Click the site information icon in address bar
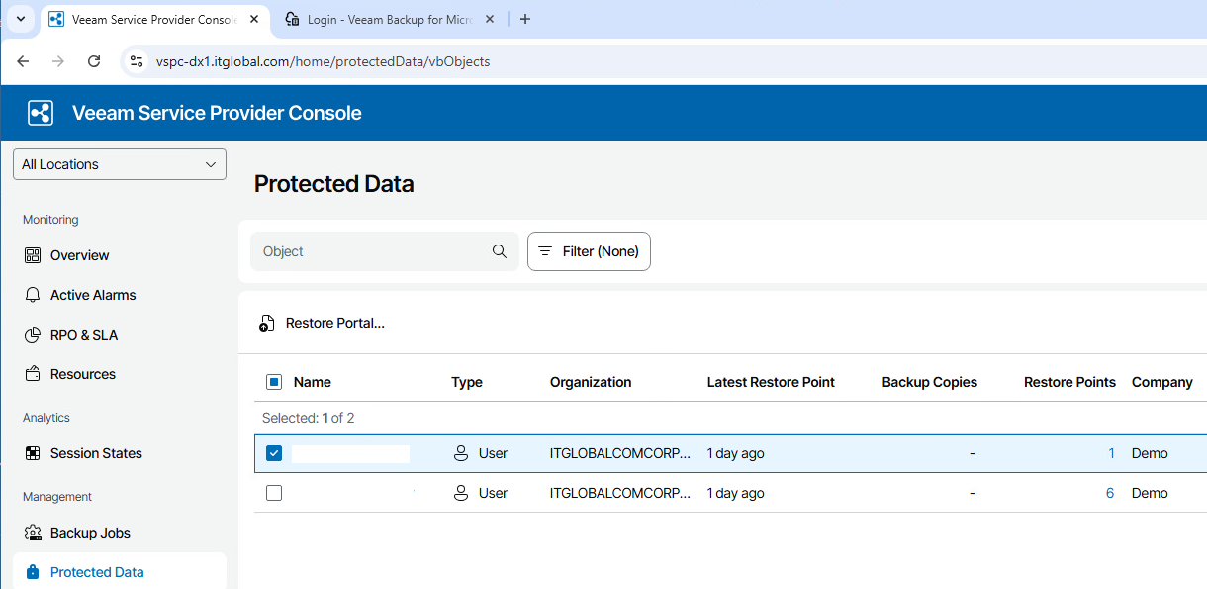Image resolution: width=1207 pixels, height=589 pixels. tap(138, 61)
